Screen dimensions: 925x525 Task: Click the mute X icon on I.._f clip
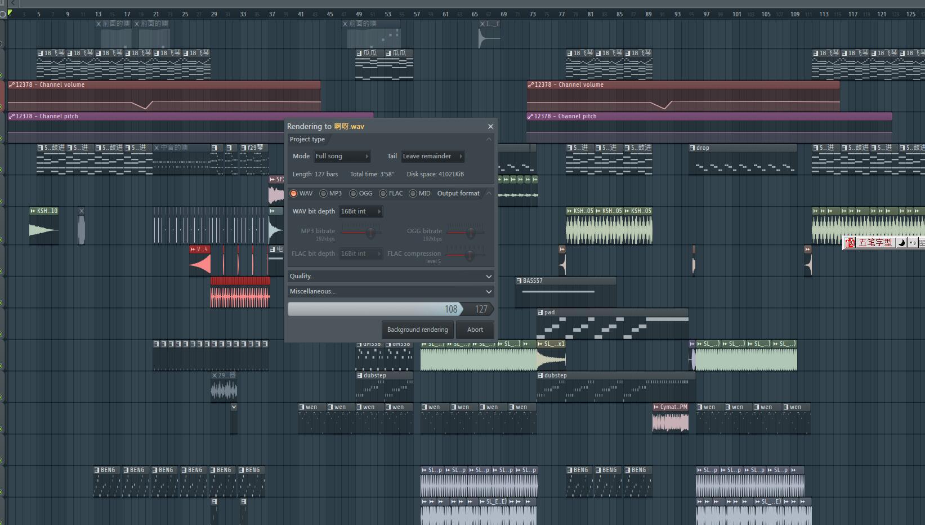tap(482, 24)
